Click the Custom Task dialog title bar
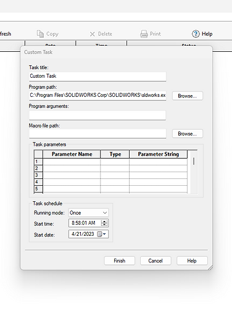 tap(117, 52)
